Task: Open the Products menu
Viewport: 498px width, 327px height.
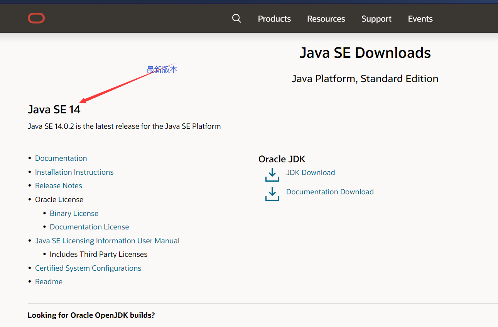Action: 274,19
